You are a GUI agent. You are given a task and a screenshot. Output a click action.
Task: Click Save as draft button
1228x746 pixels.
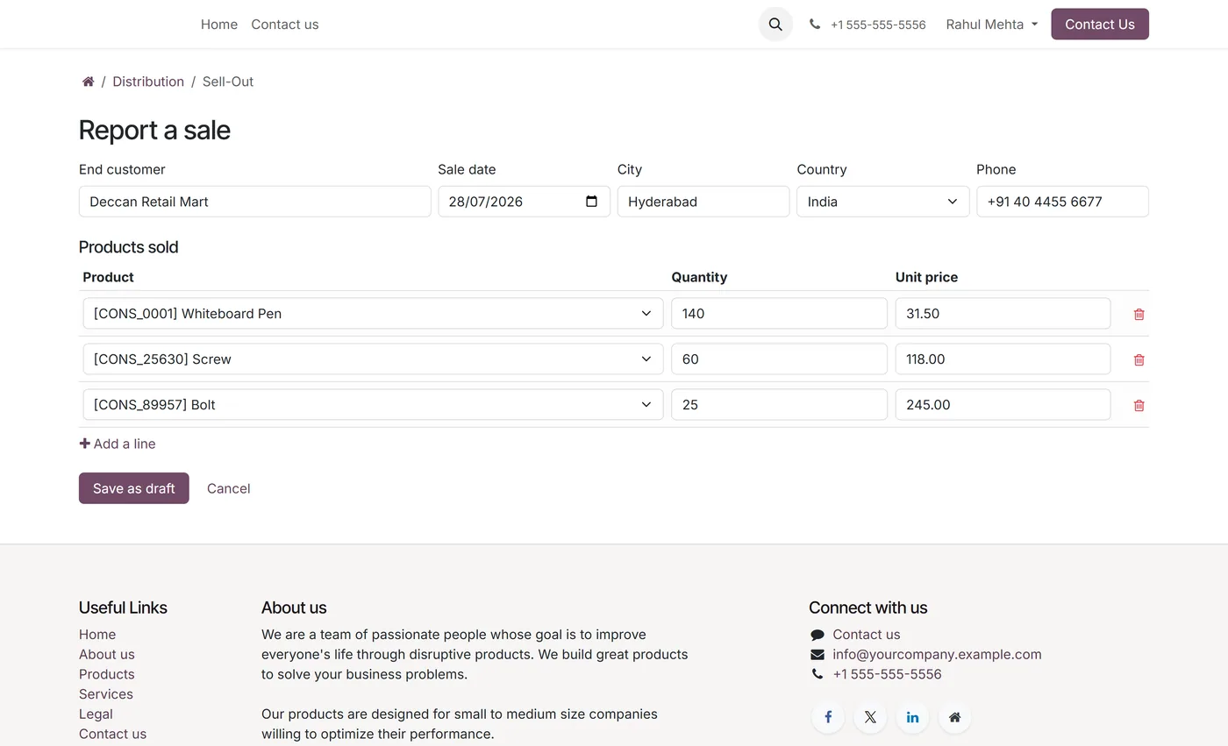(x=134, y=488)
